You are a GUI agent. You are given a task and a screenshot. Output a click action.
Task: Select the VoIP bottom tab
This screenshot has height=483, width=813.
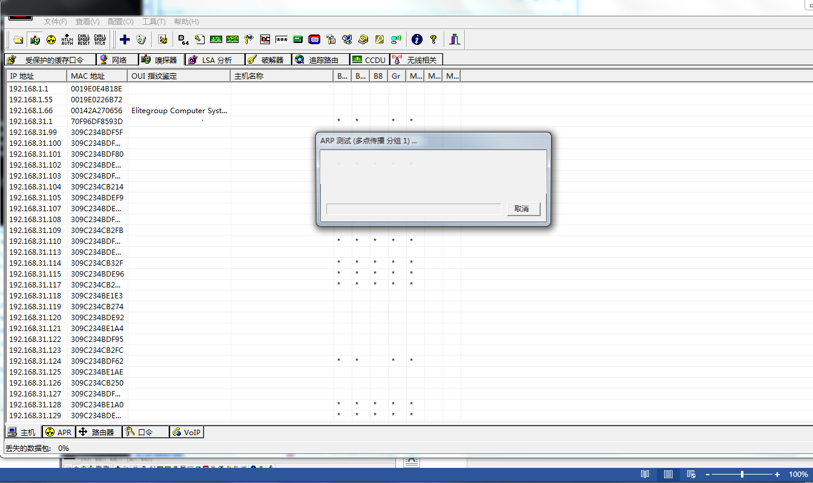[x=186, y=432]
